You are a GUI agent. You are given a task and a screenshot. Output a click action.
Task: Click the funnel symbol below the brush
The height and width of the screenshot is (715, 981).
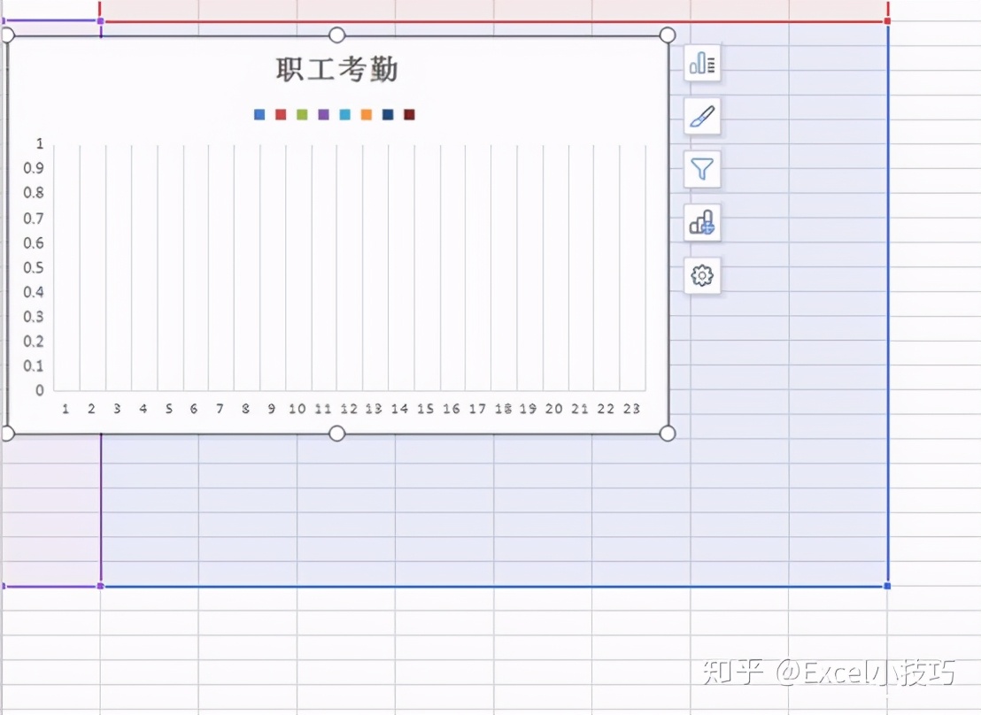click(701, 169)
